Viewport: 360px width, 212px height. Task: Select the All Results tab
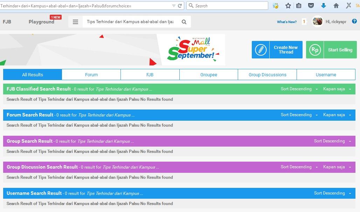coord(33,75)
